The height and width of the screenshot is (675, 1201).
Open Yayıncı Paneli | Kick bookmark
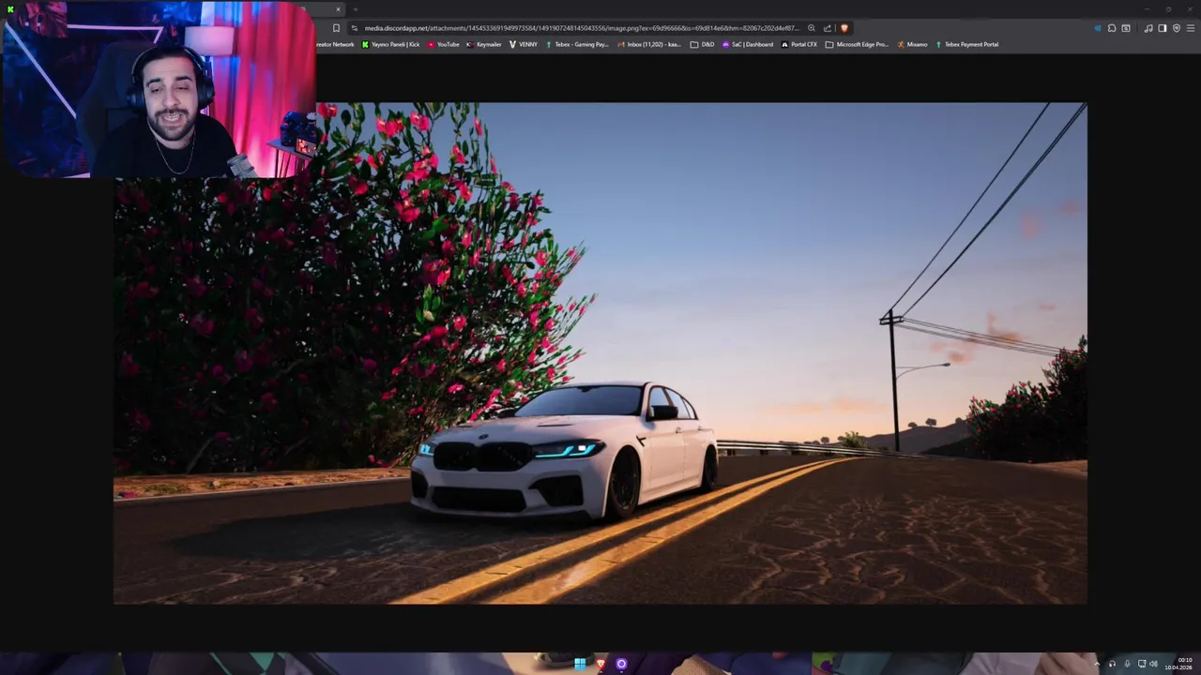(x=391, y=44)
